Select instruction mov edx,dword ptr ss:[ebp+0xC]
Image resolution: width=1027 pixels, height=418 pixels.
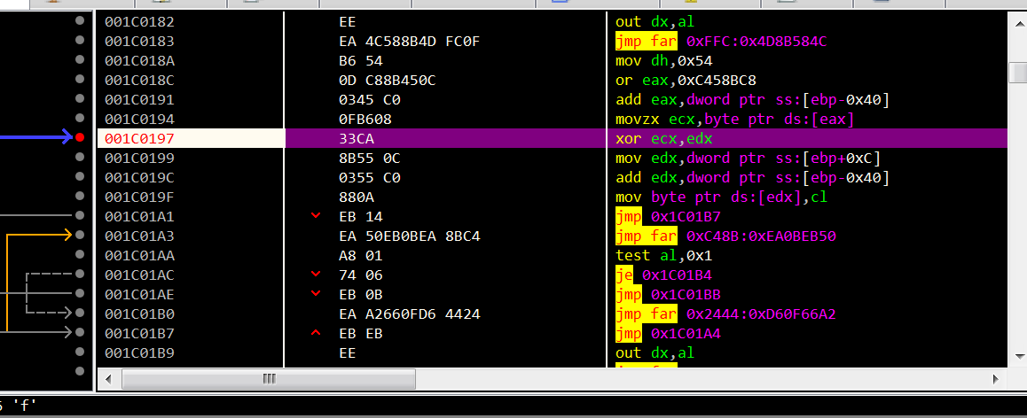tap(748, 159)
